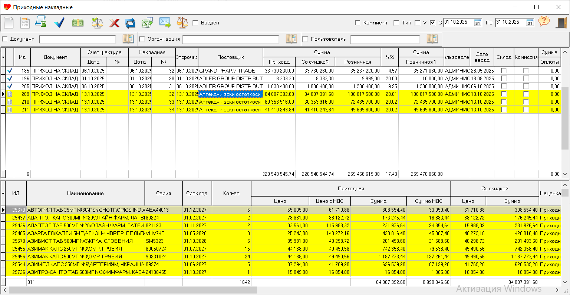Click the green banknote payment icon
Viewport: 570px width, 295px height.
(x=78, y=23)
